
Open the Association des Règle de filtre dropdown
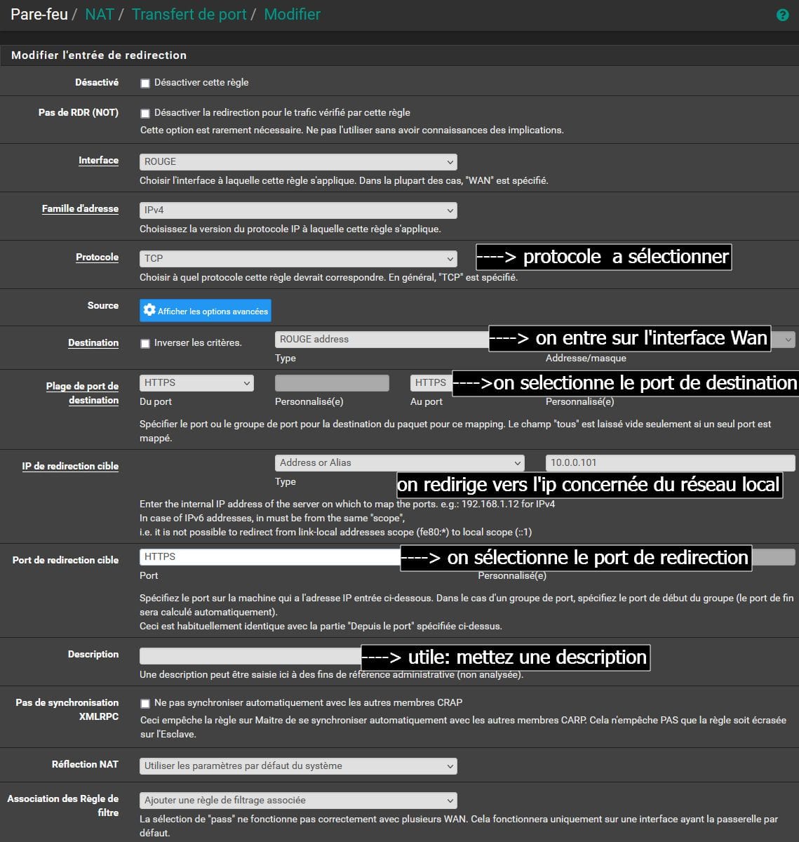(x=298, y=800)
